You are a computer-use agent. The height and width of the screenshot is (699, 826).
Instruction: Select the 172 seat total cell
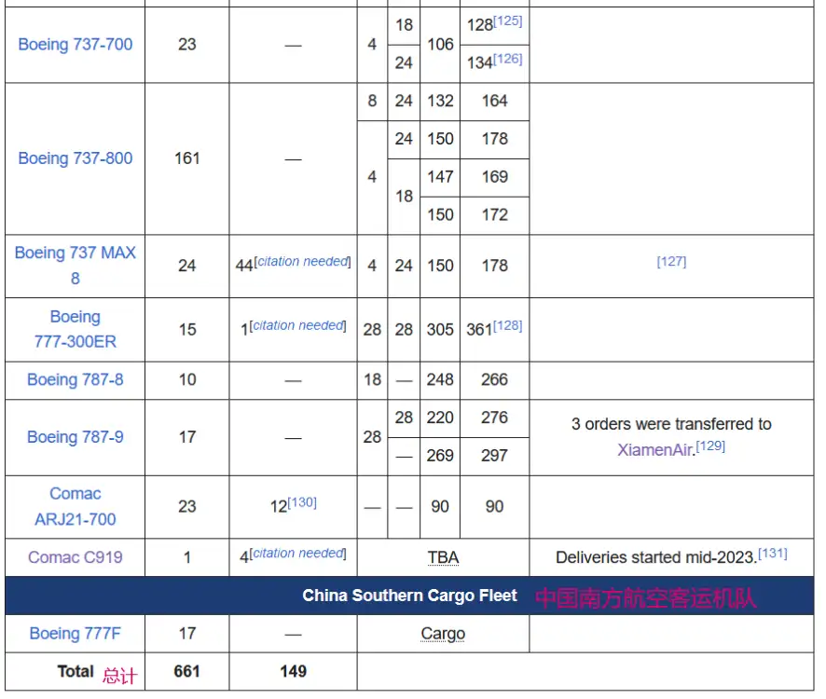coord(495,215)
